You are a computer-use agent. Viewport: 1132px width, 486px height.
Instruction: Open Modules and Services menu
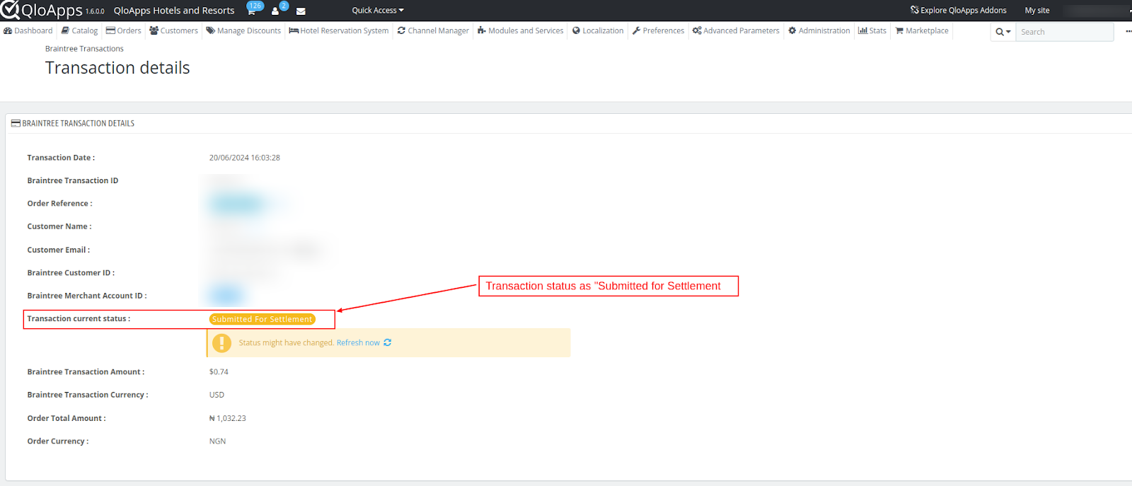coord(521,31)
